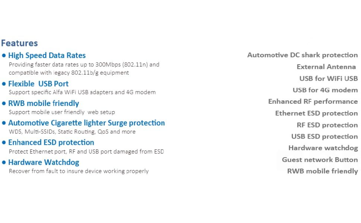Select the External Antenna label
Screen dimensions: 361x223
coord(326,67)
